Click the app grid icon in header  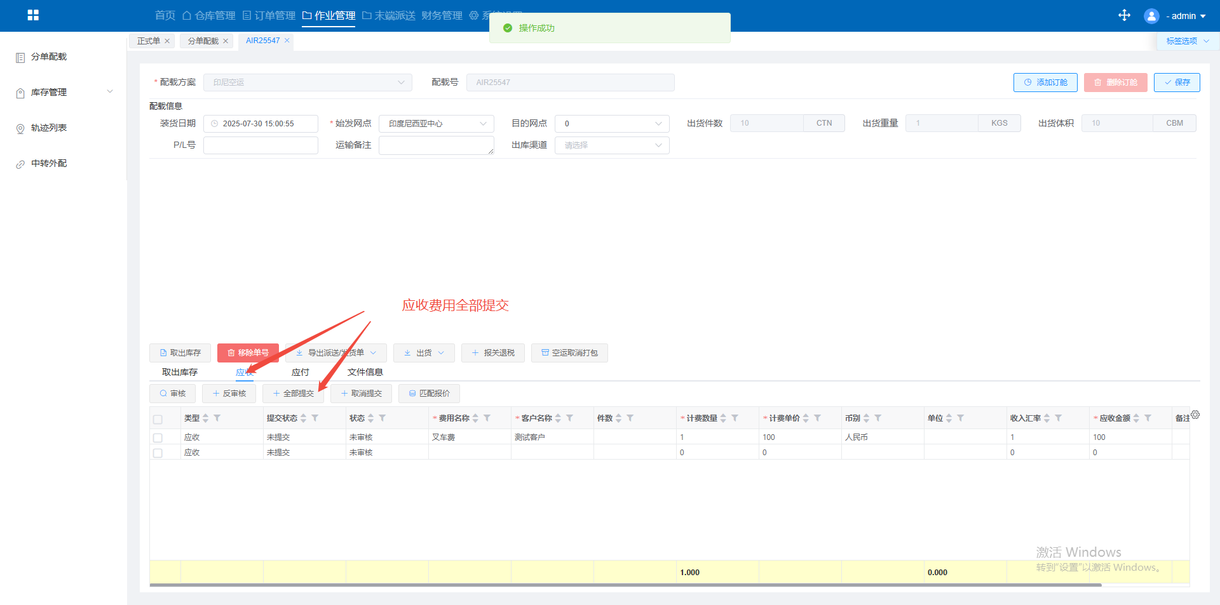(33, 15)
